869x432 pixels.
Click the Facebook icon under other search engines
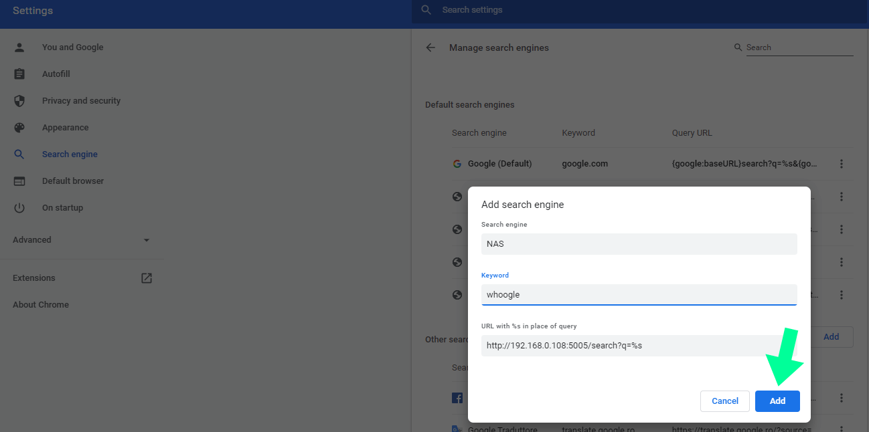coord(457,397)
